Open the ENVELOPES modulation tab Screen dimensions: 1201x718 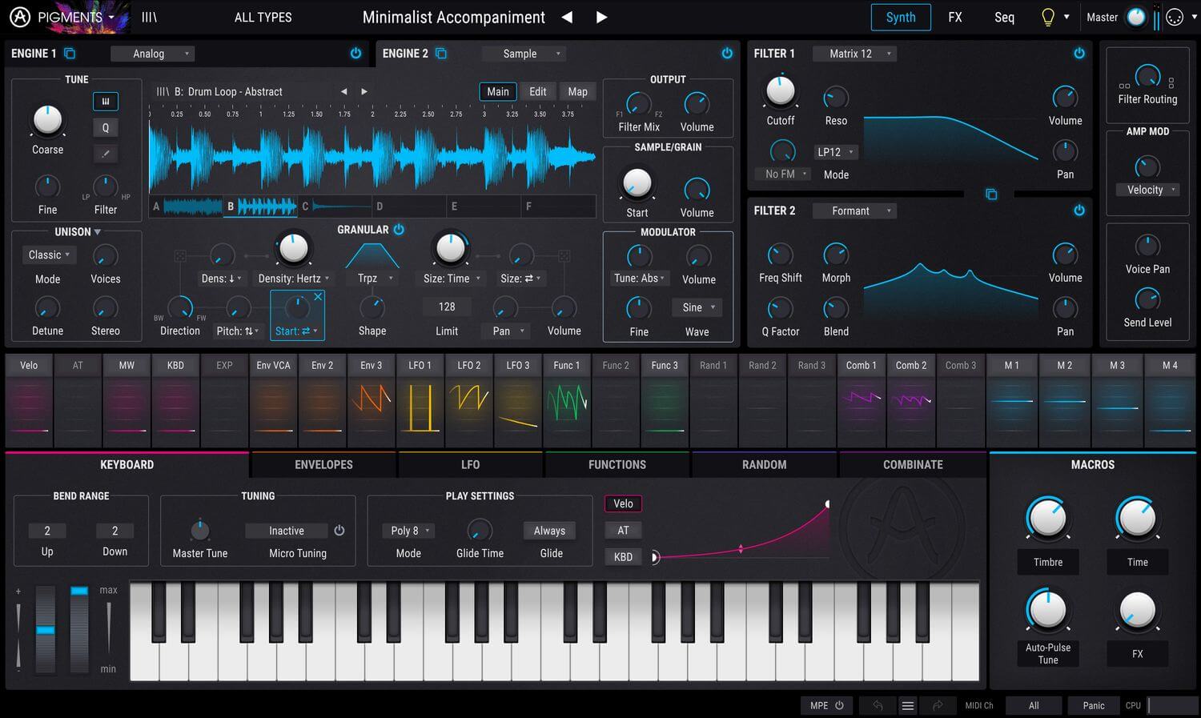pos(323,464)
